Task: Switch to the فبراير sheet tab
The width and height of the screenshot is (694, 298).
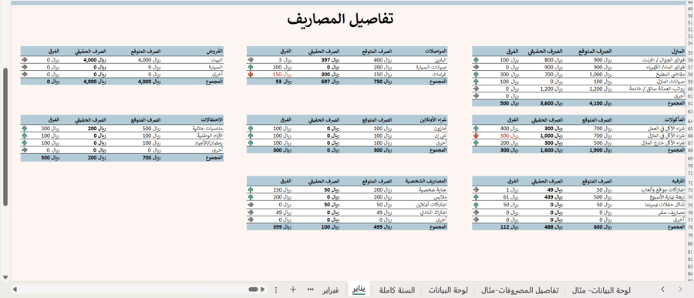Action: coord(330,290)
